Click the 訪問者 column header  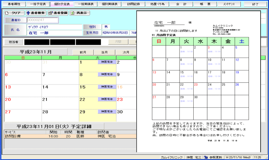117,132
